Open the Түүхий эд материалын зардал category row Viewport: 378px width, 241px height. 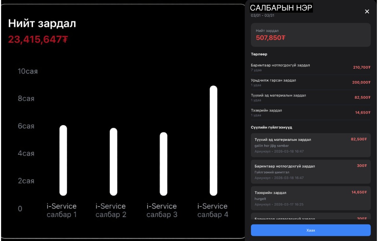coord(310,98)
